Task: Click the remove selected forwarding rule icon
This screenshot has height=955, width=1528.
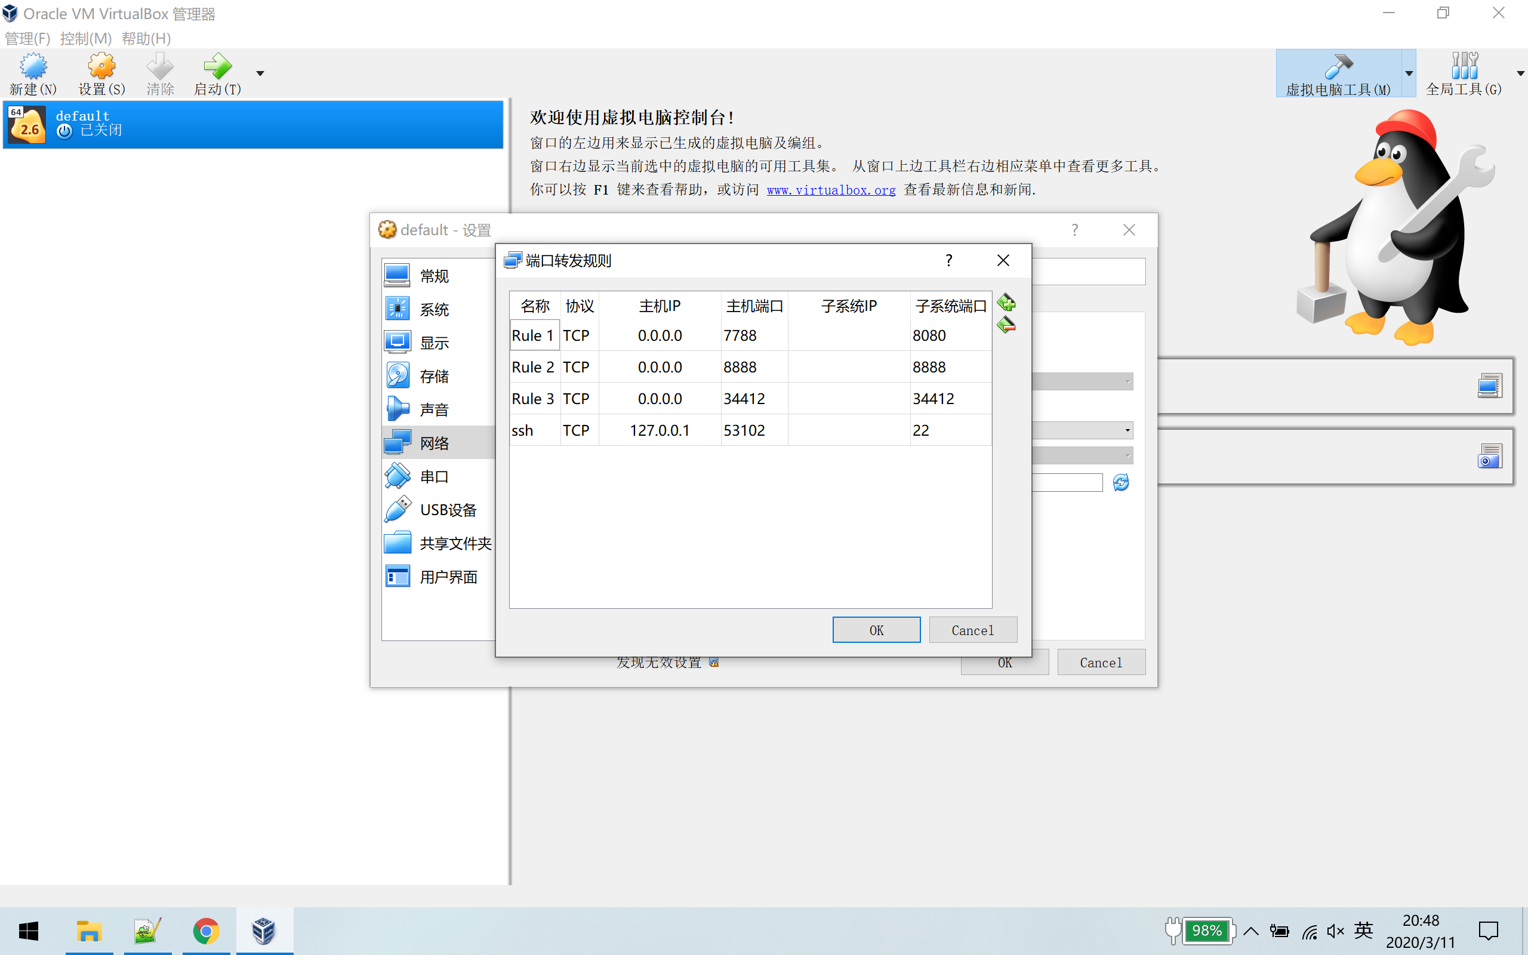Action: (1006, 326)
